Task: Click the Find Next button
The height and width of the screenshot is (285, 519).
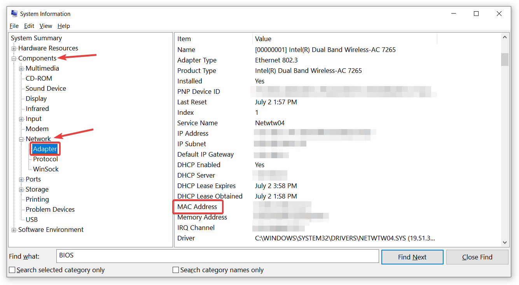Action: click(x=412, y=257)
